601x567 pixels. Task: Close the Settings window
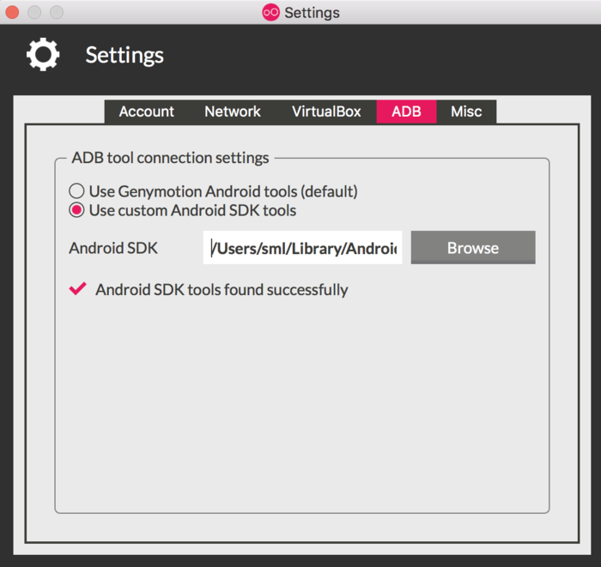pyautogui.click(x=12, y=12)
